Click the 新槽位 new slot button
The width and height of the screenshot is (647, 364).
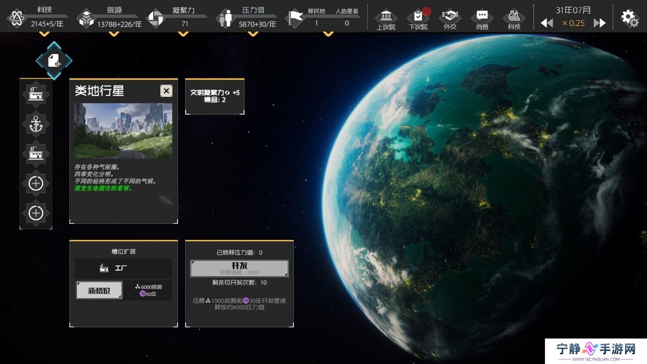pos(99,290)
